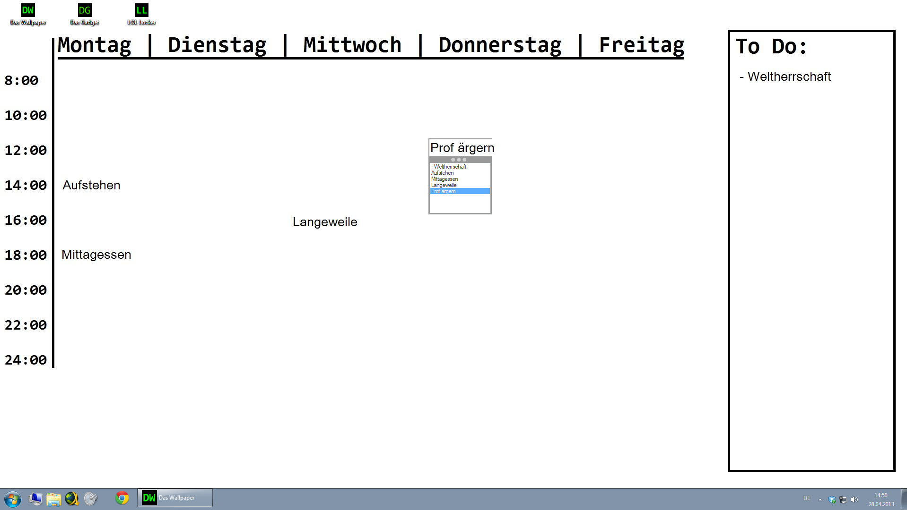This screenshot has height=510, width=907.
Task: Select 'Langeweile' in the gadget list
Action: (x=460, y=185)
